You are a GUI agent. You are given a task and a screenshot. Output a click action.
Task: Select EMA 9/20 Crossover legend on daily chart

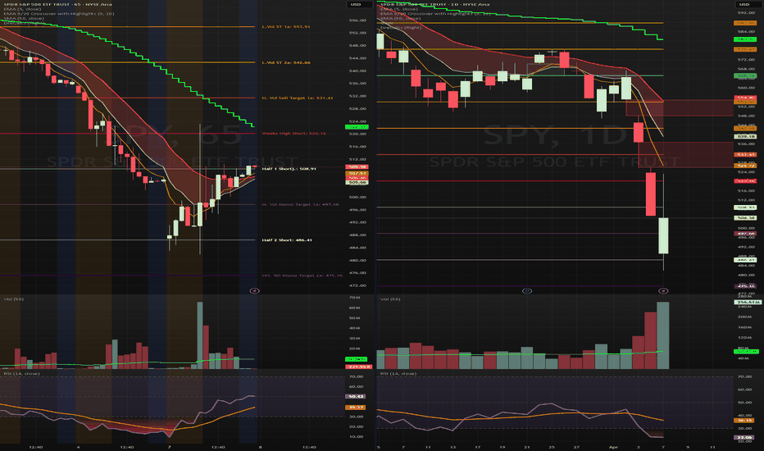pyautogui.click(x=434, y=14)
